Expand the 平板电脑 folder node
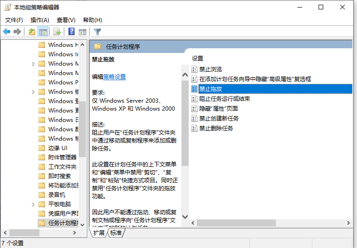The width and height of the screenshot is (357, 248). coord(33,204)
